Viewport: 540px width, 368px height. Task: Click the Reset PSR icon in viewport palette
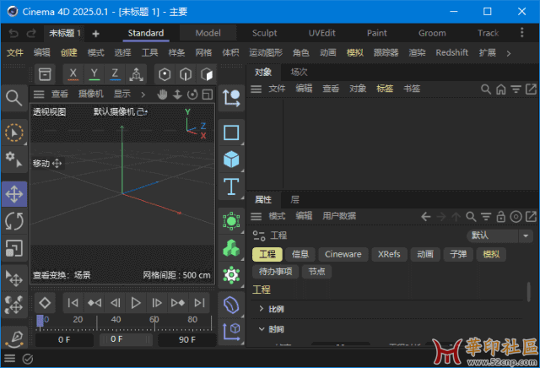click(x=231, y=98)
